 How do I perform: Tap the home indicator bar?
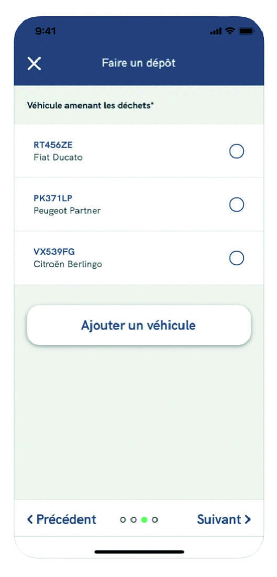click(139, 552)
